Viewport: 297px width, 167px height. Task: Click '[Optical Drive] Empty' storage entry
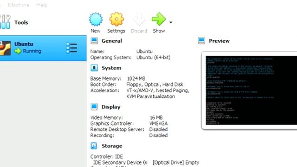pos(176,162)
